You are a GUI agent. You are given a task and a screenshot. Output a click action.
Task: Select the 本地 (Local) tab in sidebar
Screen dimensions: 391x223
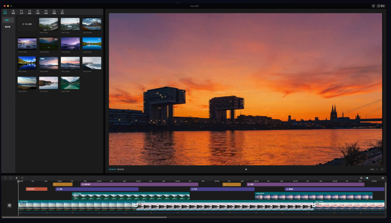(7, 20)
